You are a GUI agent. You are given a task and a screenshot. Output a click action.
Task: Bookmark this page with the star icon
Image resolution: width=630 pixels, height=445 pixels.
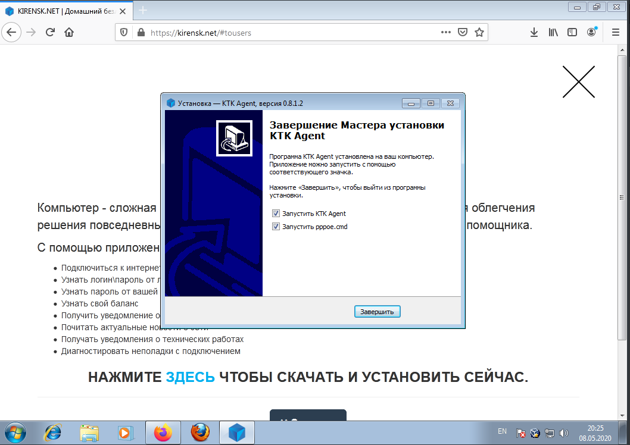point(479,33)
